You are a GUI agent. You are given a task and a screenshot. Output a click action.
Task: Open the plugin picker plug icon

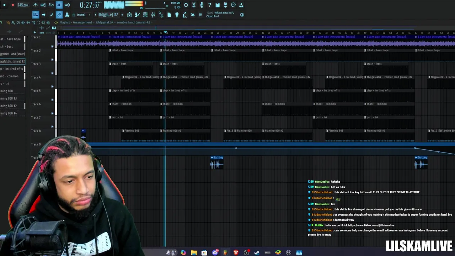[177, 15]
